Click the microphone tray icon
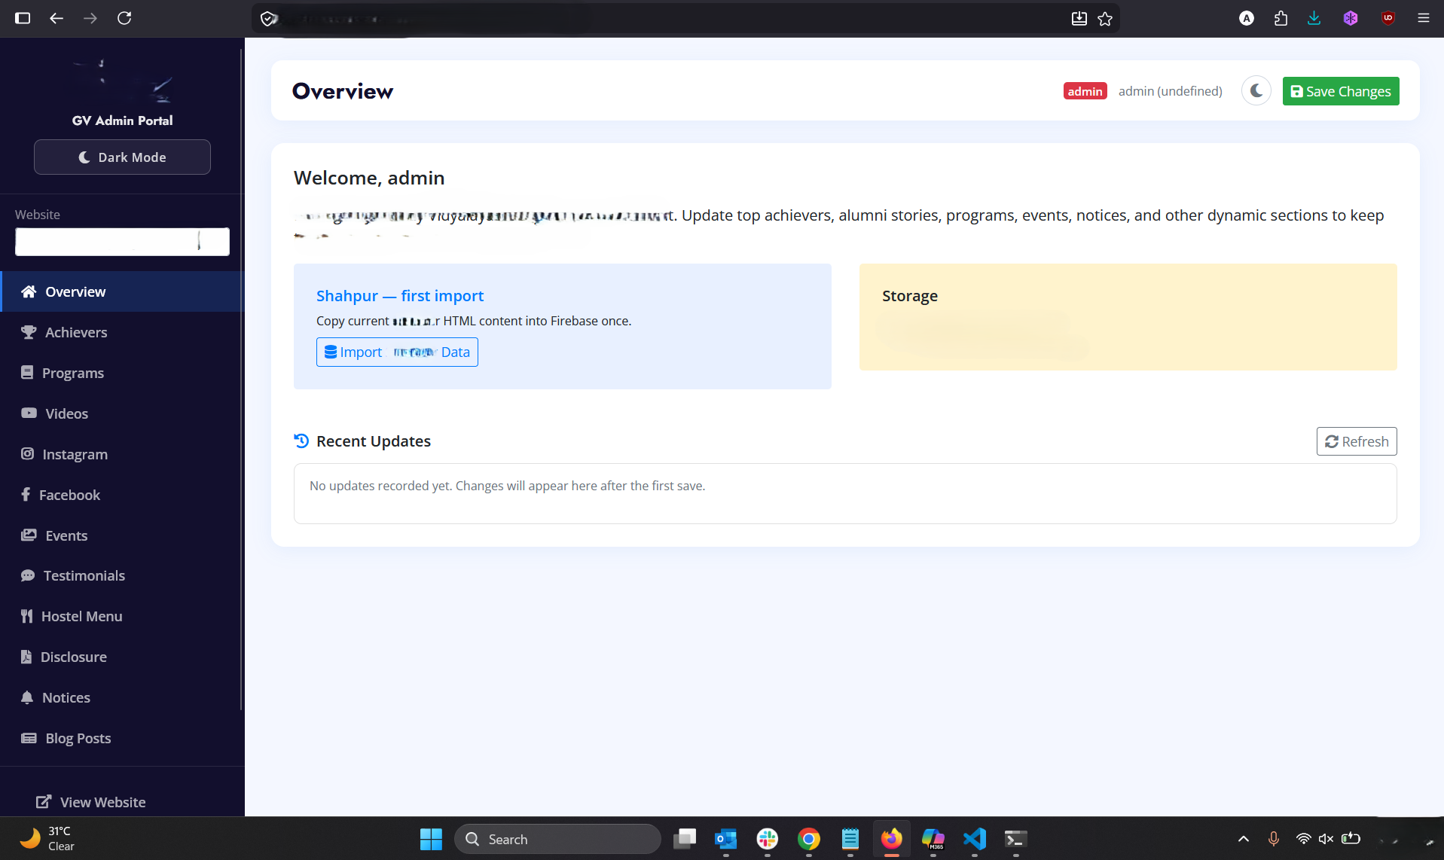This screenshot has width=1444, height=860. 1274,839
